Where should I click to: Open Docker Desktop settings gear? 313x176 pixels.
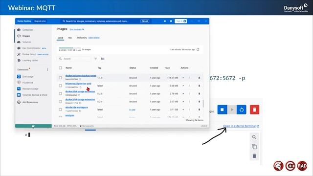(x=171, y=21)
